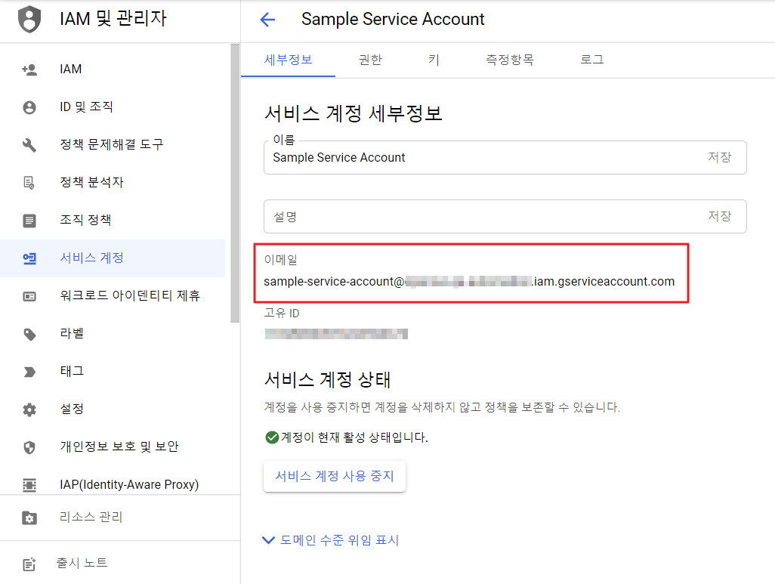Switch to the 권한 tab
The image size is (775, 584).
pyautogui.click(x=370, y=60)
